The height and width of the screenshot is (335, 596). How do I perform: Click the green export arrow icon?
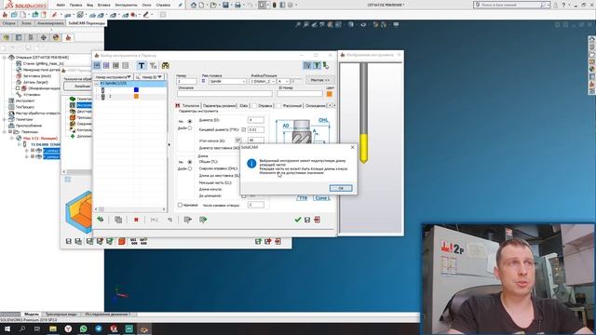coord(203,220)
